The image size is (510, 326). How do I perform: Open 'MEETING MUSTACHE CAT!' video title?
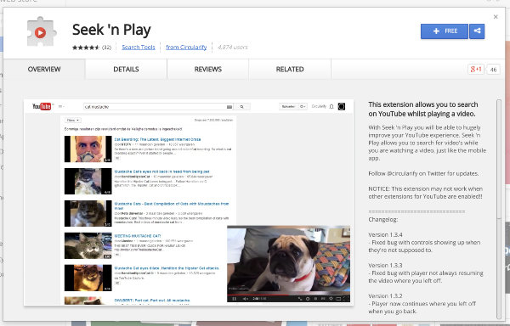pos(138,236)
